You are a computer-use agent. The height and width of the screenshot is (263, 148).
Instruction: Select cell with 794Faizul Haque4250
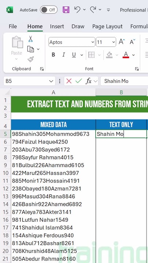coord(53,142)
